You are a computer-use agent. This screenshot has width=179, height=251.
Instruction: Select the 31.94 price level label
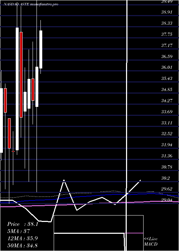coord(167,145)
